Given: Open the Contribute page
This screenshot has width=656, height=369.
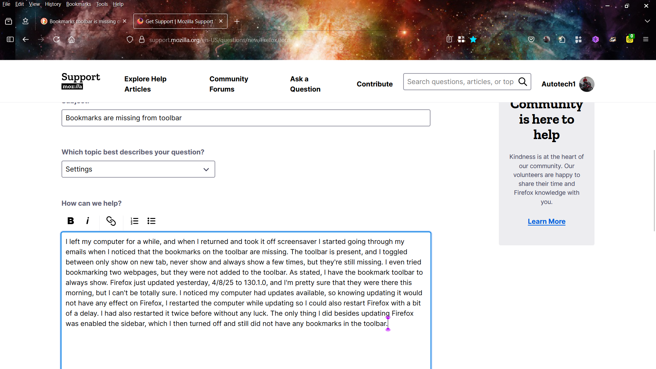Looking at the screenshot, I should [x=374, y=84].
